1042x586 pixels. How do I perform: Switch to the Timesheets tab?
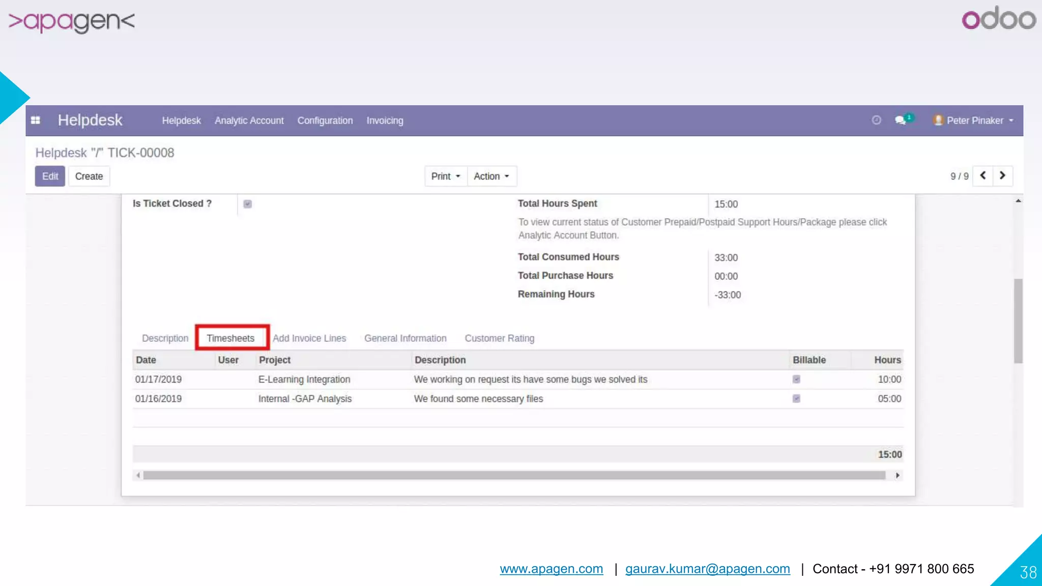click(x=231, y=338)
